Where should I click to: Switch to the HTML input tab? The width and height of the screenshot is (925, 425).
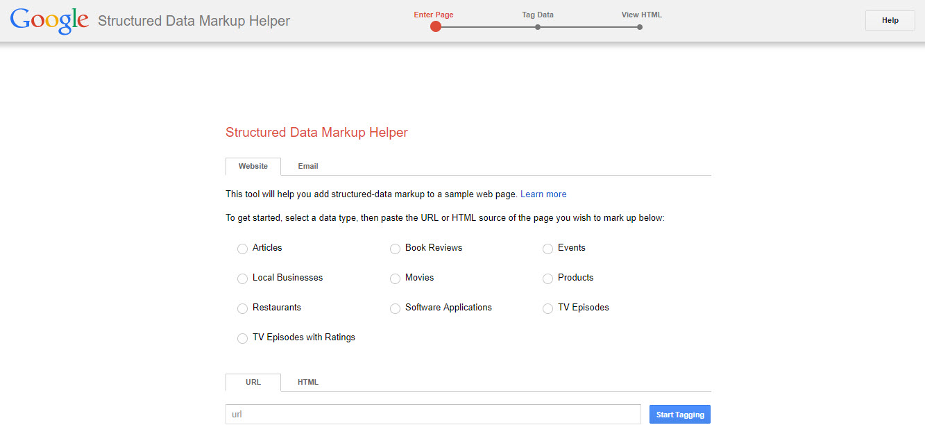point(307,382)
